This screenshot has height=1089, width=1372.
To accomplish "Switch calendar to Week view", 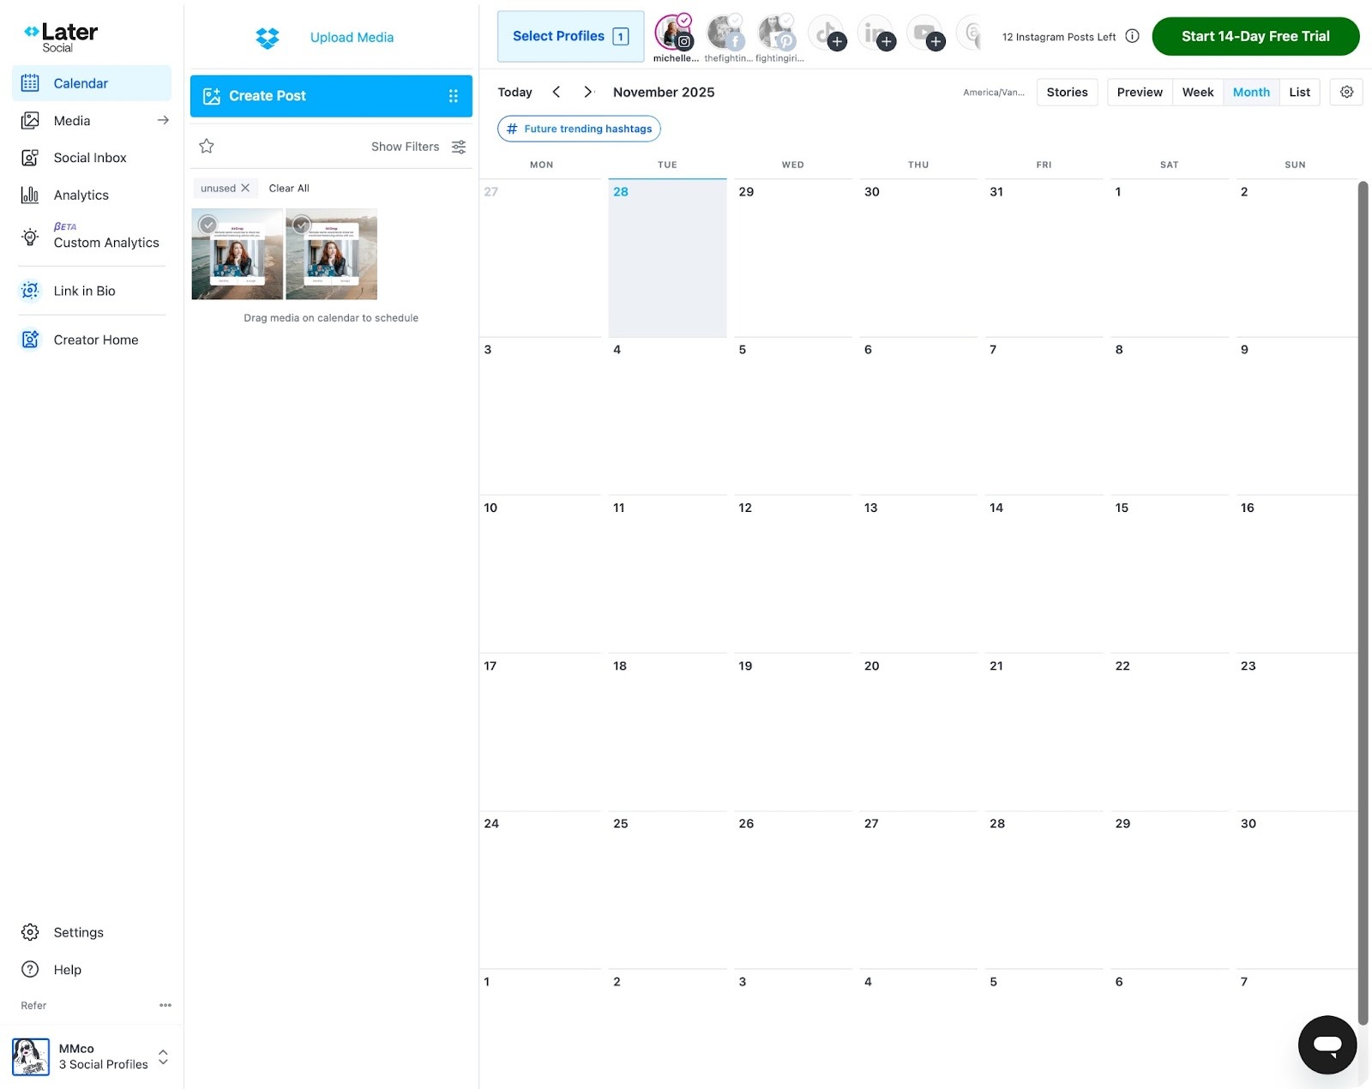I will (1198, 92).
